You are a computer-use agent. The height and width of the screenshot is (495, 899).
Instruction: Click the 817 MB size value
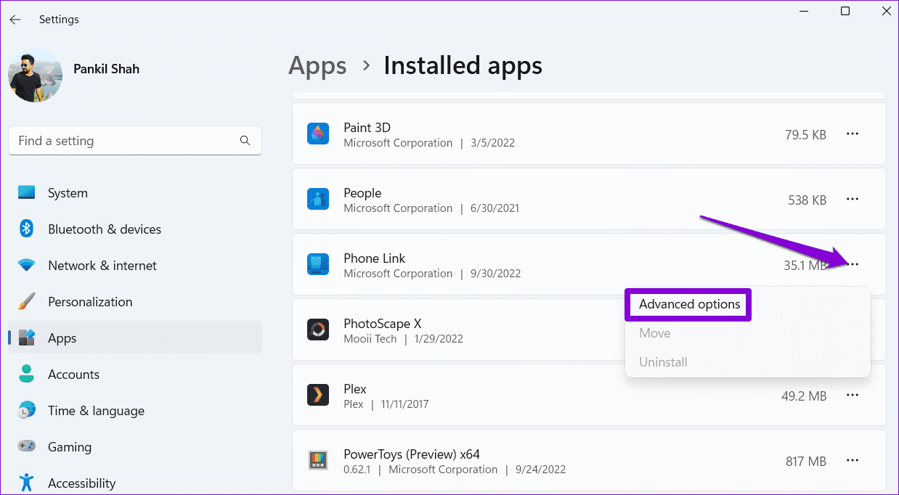coord(806,461)
